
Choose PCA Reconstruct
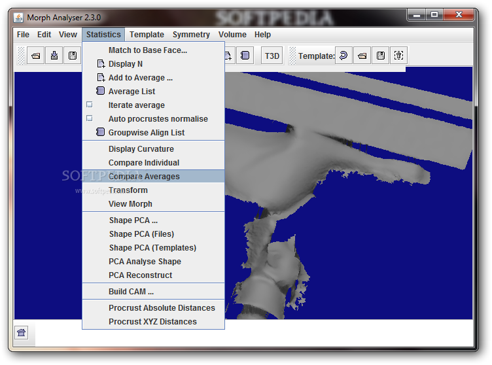point(154,275)
